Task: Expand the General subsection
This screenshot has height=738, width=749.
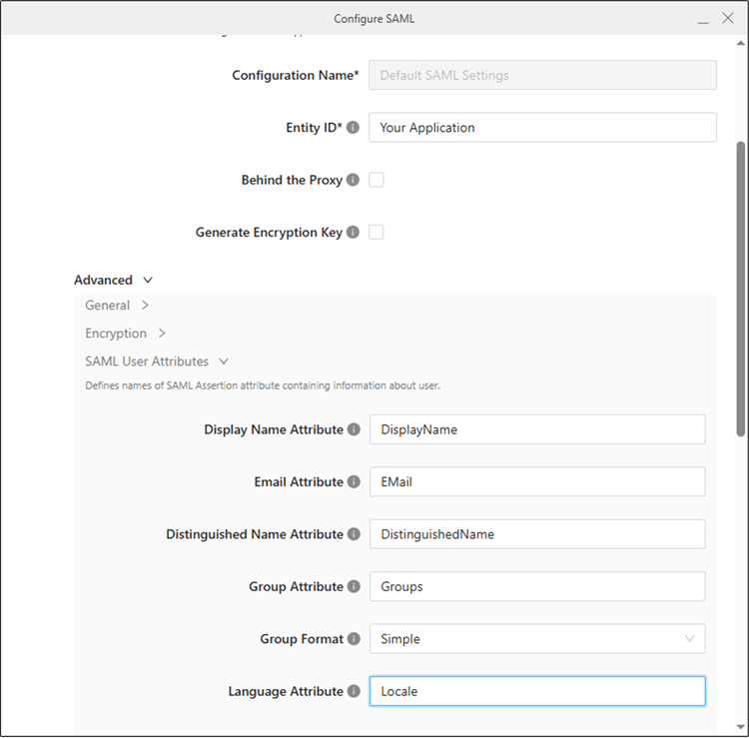Action: (x=117, y=306)
